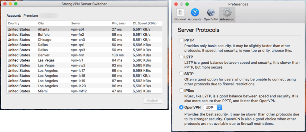The width and height of the screenshot is (306, 132).
Task: Minimize the StrongVPN Server Switcher window
Action: [10, 4]
